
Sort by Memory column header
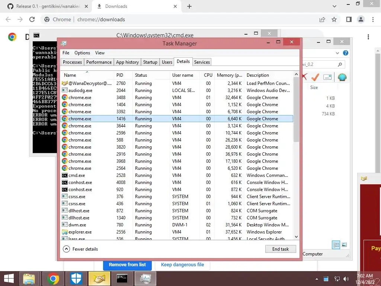(x=229, y=75)
